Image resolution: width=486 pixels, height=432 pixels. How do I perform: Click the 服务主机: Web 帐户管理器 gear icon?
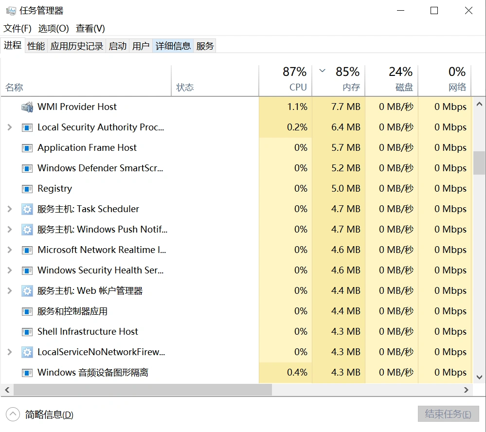tap(26, 290)
